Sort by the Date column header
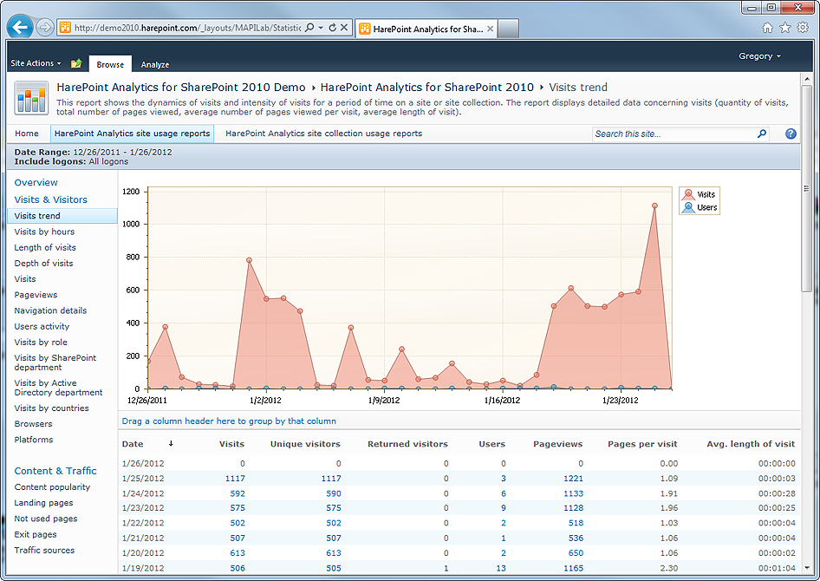820x581 pixels. coord(133,444)
